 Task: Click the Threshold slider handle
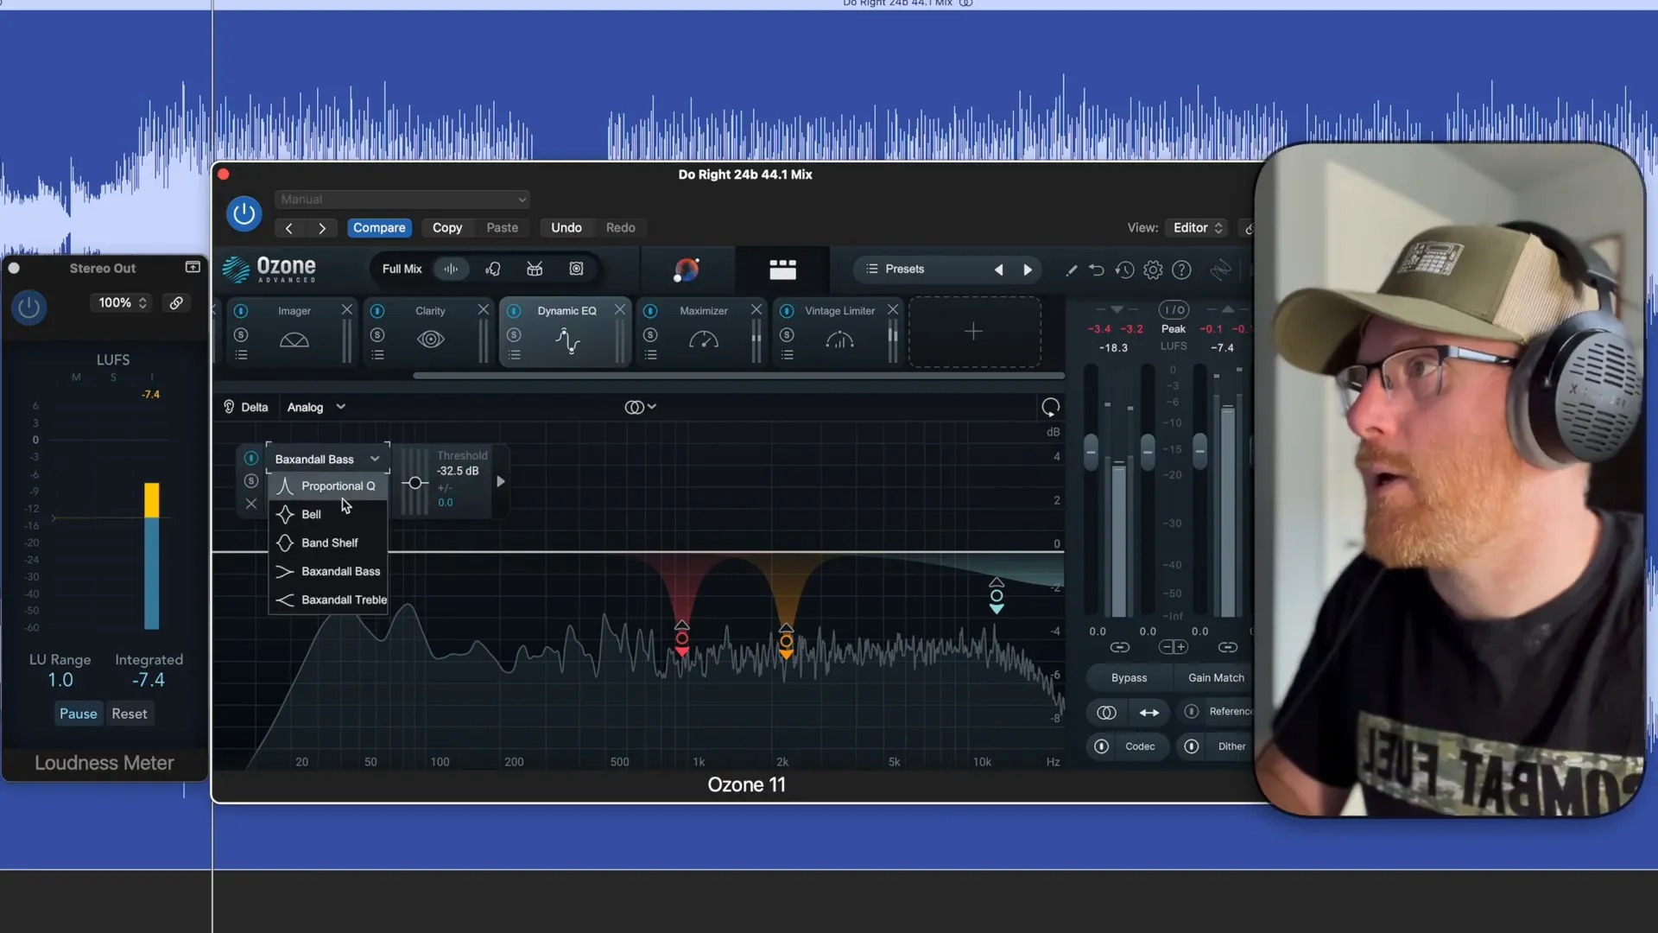coord(415,483)
